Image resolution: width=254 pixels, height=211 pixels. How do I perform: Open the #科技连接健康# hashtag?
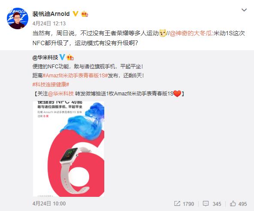[x=51, y=84]
